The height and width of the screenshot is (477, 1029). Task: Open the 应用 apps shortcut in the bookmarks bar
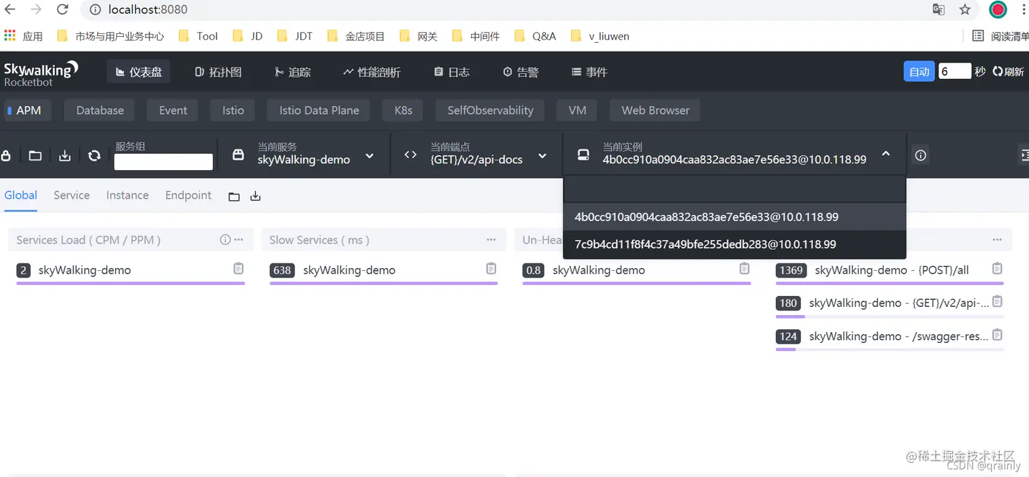(24, 36)
